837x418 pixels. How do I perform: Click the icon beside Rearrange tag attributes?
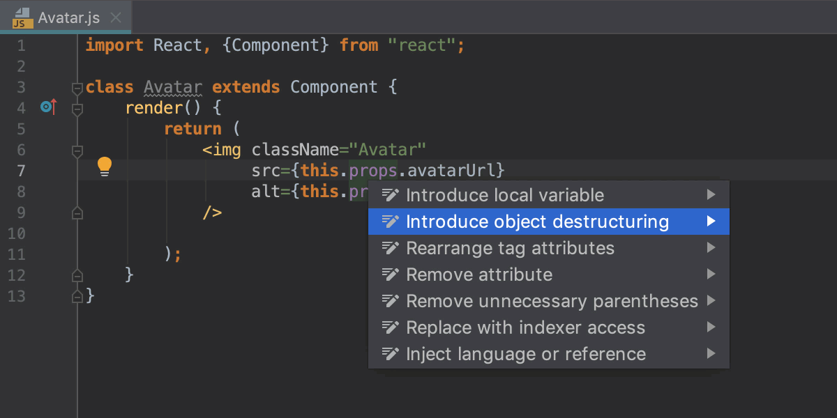[x=391, y=248]
